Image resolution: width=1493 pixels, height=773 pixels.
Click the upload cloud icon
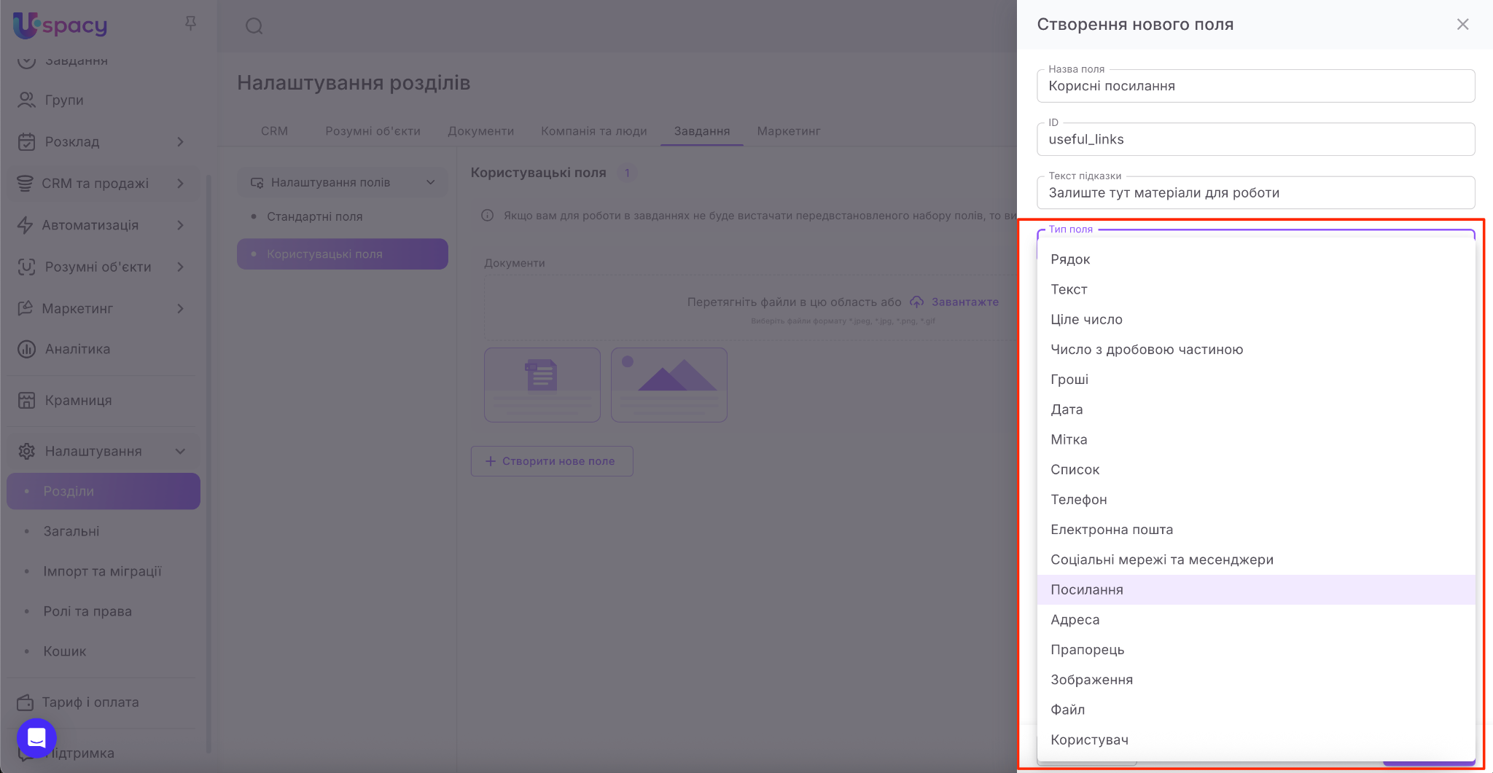tap(916, 302)
